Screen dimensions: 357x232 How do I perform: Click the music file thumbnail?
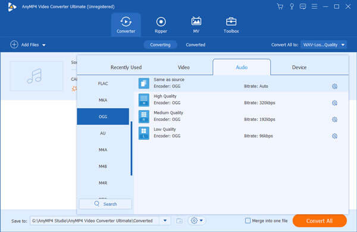pyautogui.click(x=36, y=76)
